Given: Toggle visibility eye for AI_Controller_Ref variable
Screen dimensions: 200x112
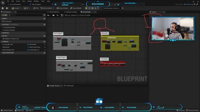Looking at the screenshot, I should (x=45, y=44).
